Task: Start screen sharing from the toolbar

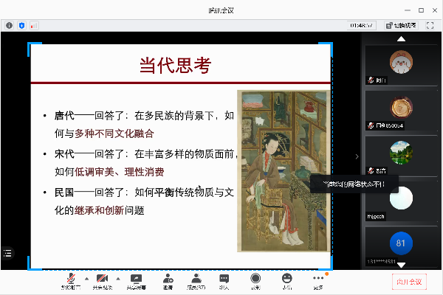Action: (136, 278)
